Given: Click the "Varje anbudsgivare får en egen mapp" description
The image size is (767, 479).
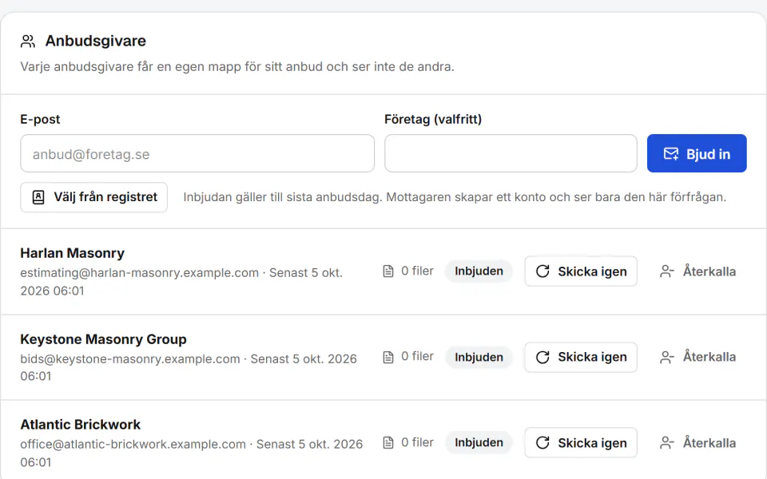Looking at the screenshot, I should click(x=237, y=66).
